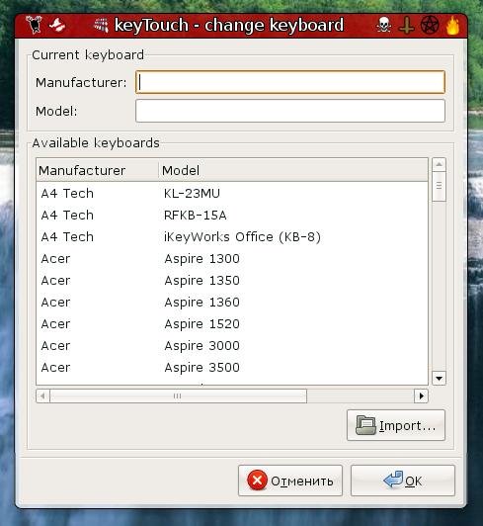Click the vertical scrollbar thumb
This screenshot has height=526, width=483.
point(440,186)
